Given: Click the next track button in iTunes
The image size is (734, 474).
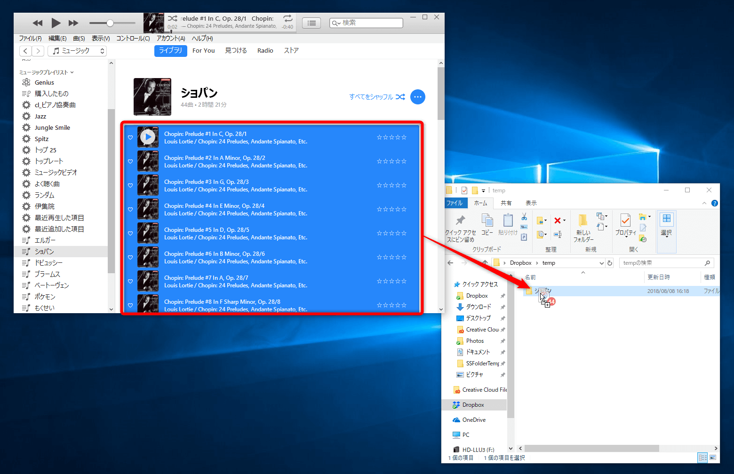Looking at the screenshot, I should pyautogui.click(x=73, y=23).
